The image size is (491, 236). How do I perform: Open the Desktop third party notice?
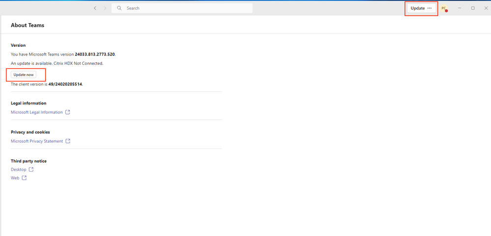[19, 170]
